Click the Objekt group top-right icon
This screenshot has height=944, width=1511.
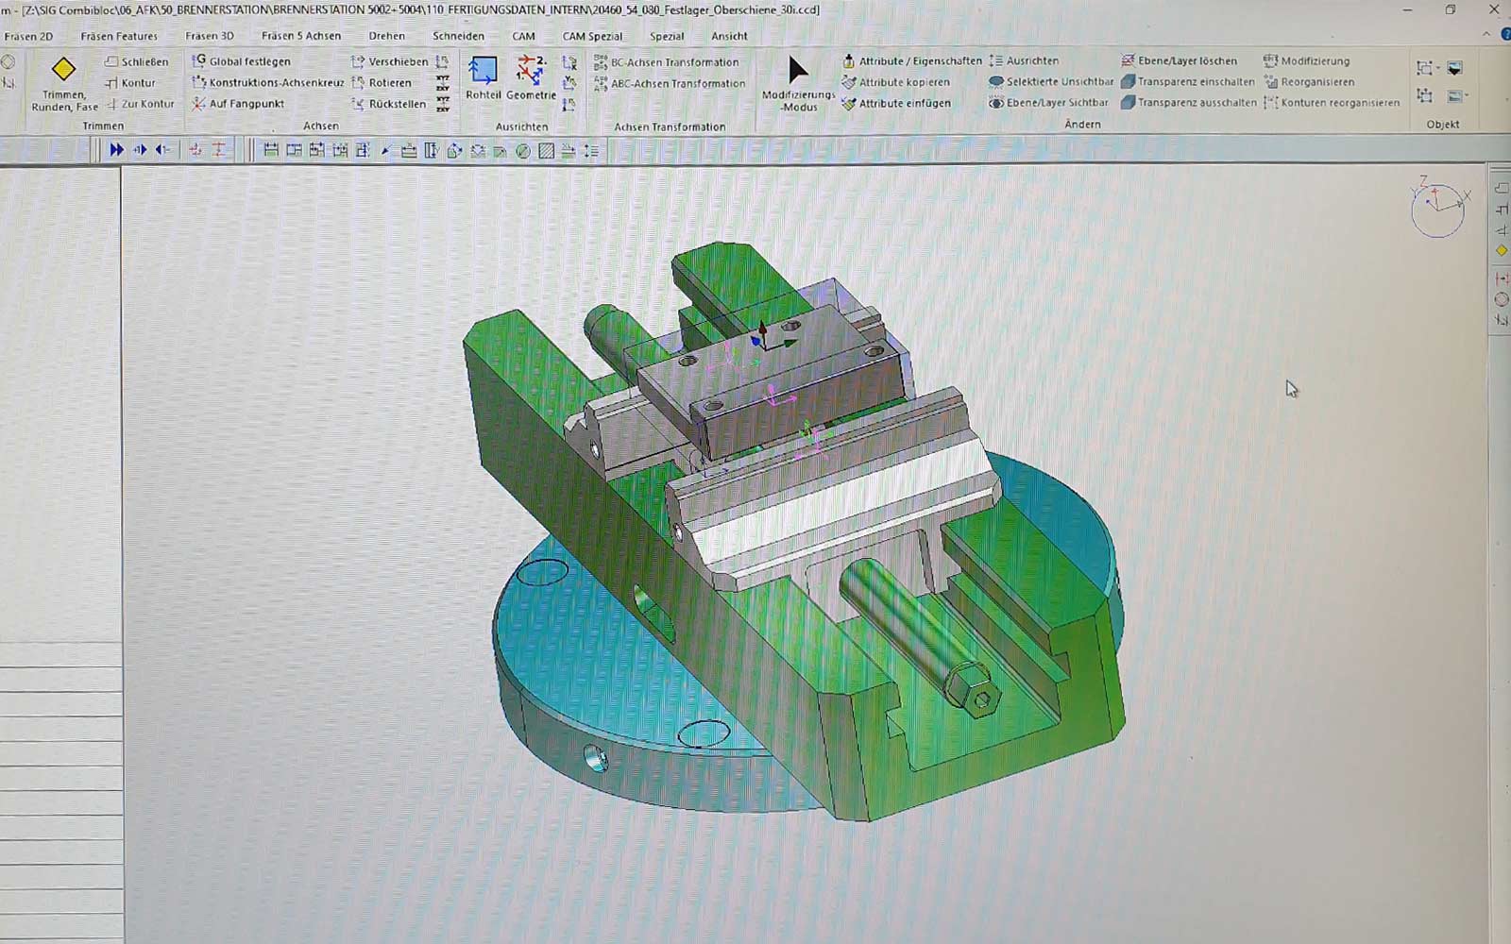point(1455,68)
